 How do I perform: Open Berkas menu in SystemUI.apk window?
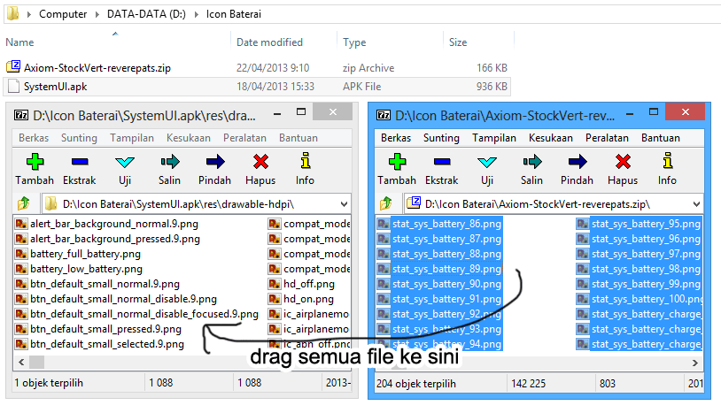34,138
